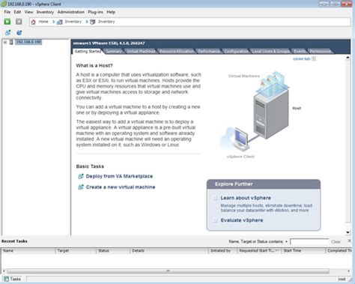
Task: Select 192.168.0.190 host in tree
Action: [x=28, y=42]
